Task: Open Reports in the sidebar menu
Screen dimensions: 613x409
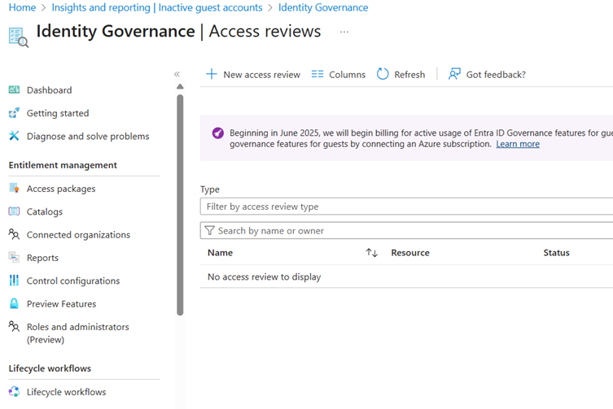Action: tap(42, 258)
